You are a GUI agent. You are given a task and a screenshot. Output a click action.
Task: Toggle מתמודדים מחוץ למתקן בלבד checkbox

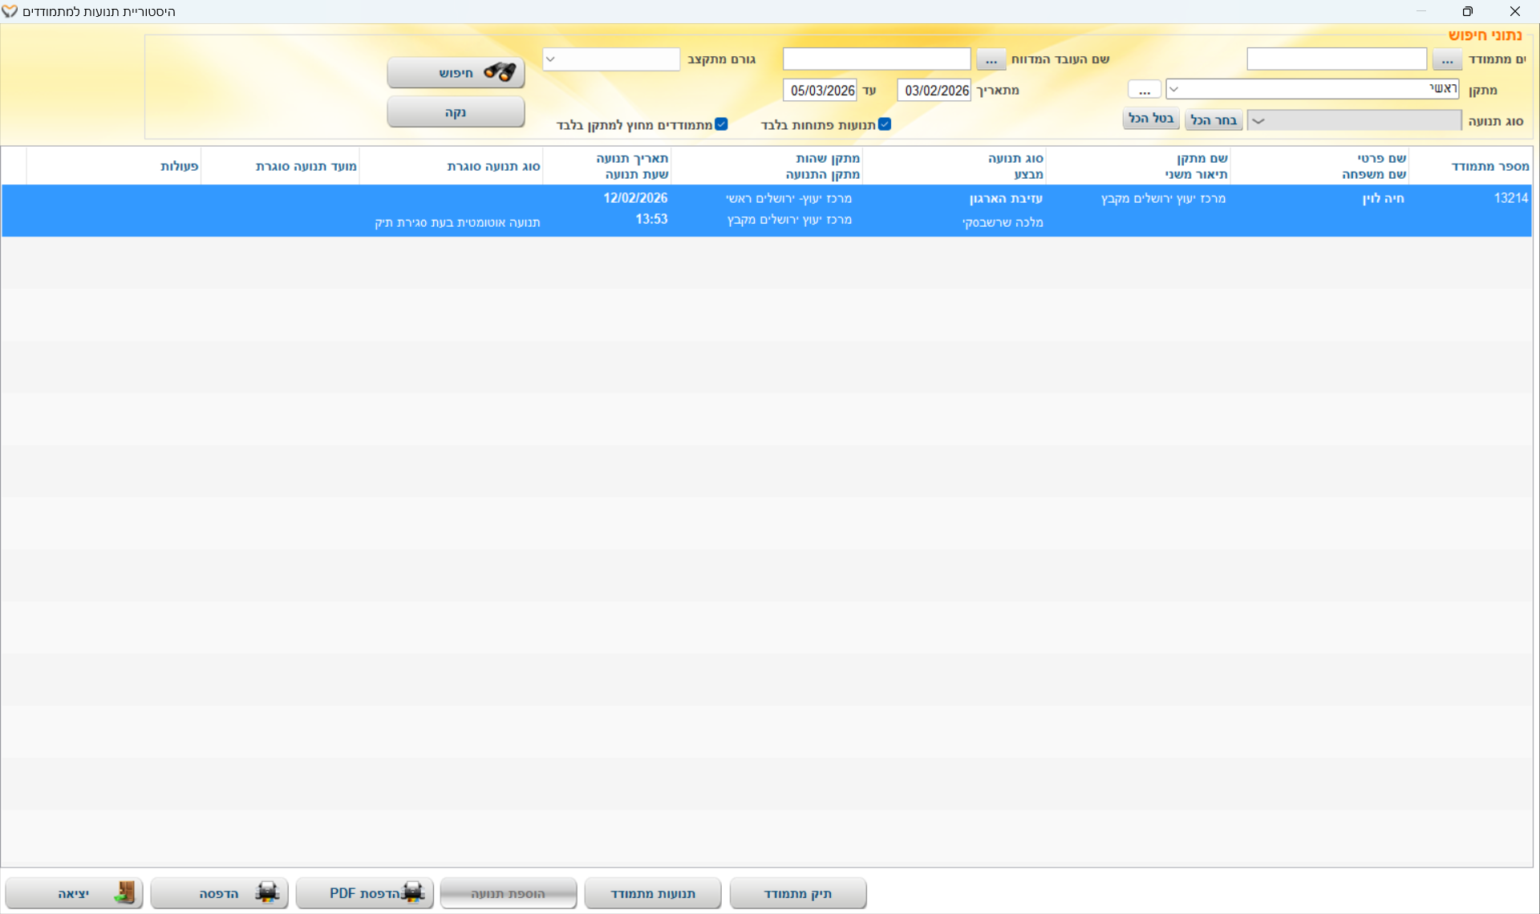coord(721,124)
